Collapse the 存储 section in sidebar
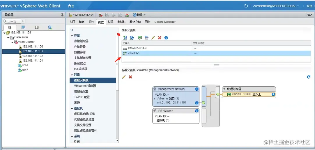Viewport: 315px width, 150px height. pos(72,36)
